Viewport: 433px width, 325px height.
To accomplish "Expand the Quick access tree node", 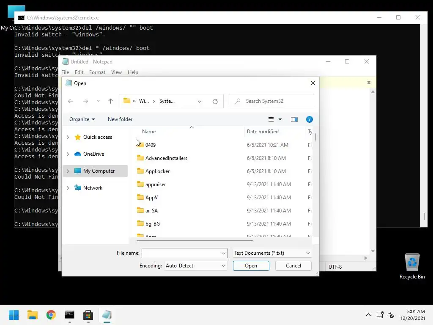I will [68, 137].
